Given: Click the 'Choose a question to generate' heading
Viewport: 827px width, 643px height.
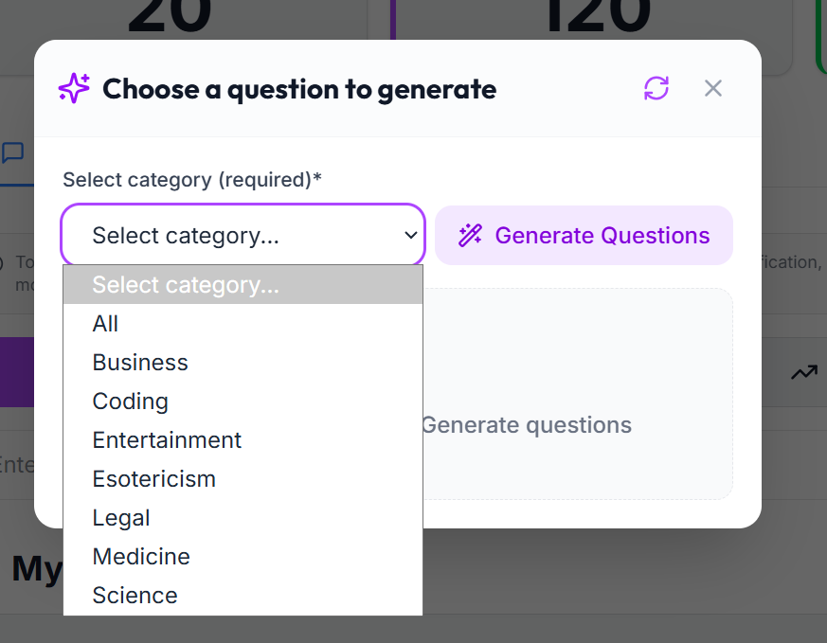Looking at the screenshot, I should (299, 89).
